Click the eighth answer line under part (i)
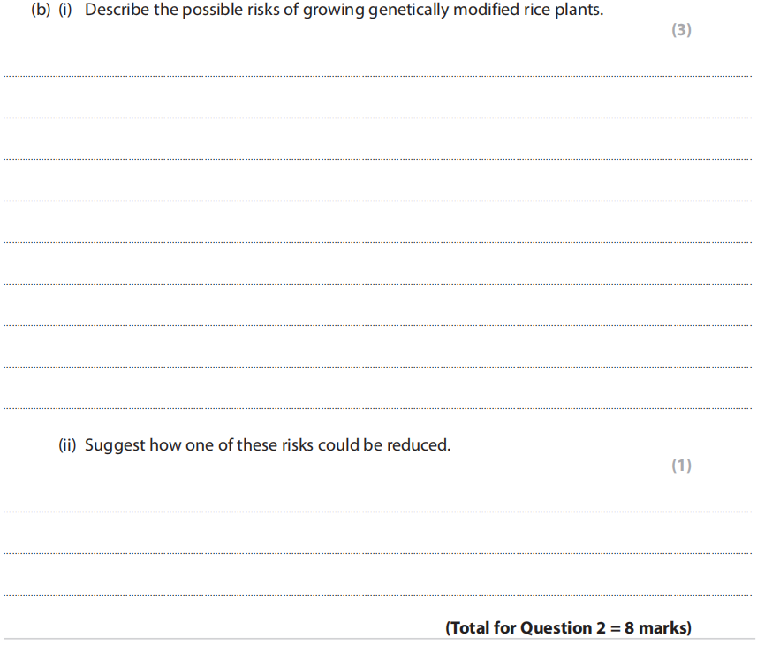The width and height of the screenshot is (757, 645). click(x=378, y=367)
